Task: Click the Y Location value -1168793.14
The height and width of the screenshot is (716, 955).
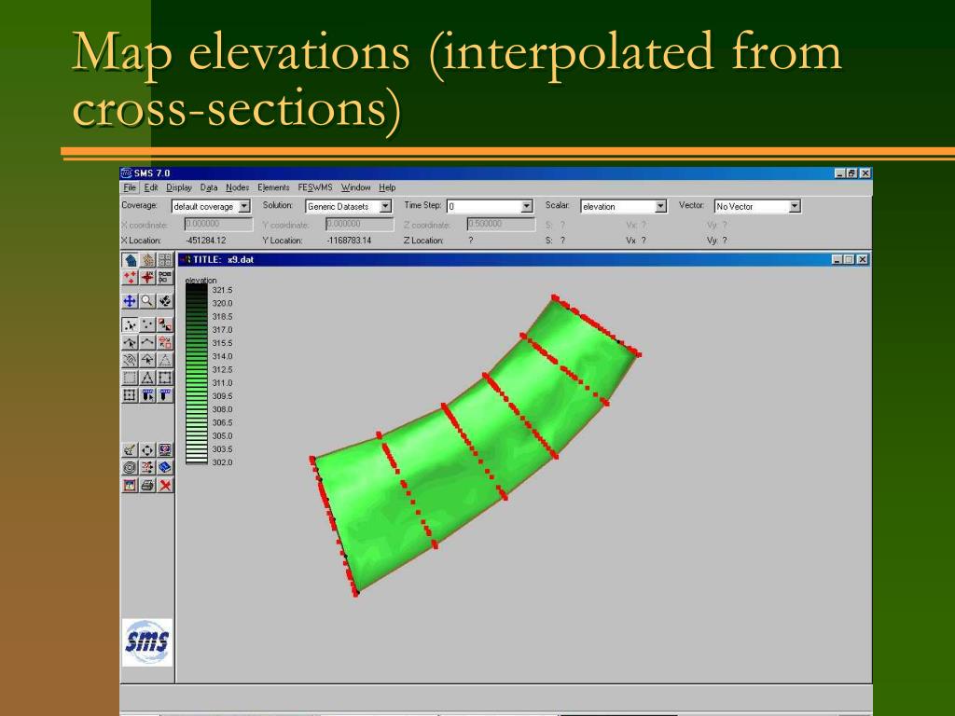Action: click(349, 241)
